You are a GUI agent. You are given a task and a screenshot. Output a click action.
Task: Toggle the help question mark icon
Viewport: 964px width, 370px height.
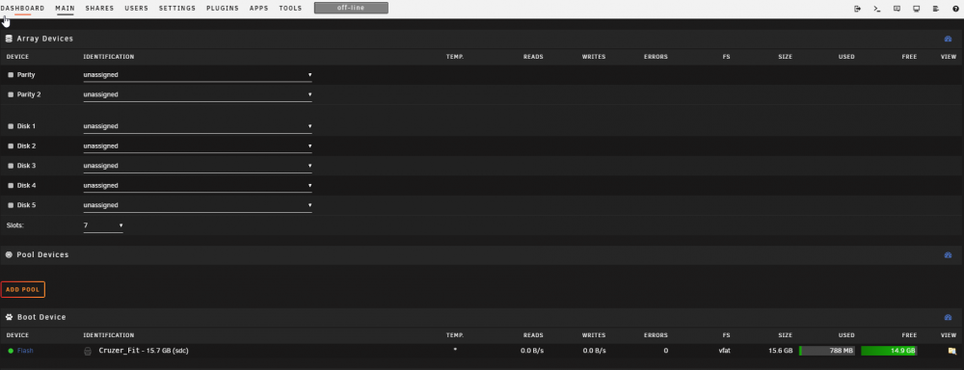pos(955,9)
